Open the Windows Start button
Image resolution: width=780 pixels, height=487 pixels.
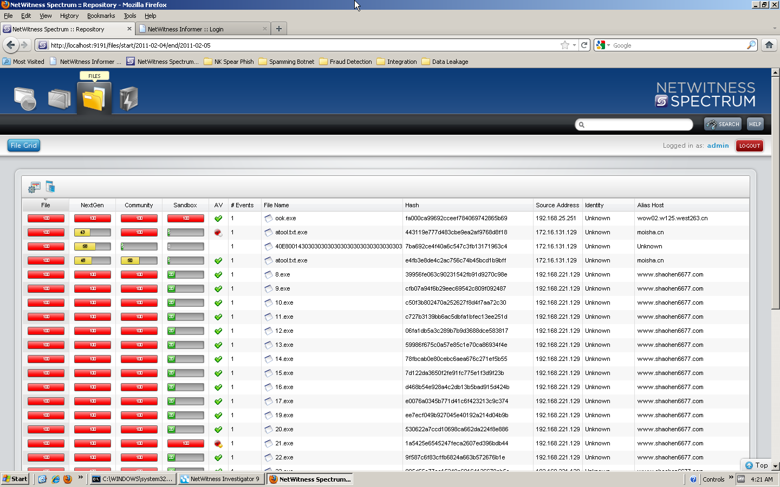pos(15,479)
